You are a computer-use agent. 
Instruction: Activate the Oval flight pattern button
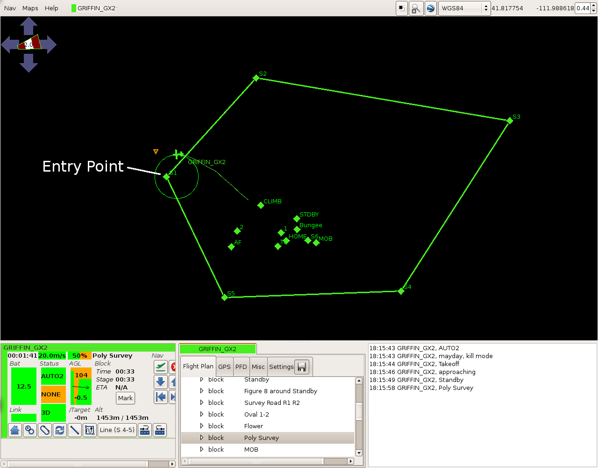point(45,430)
